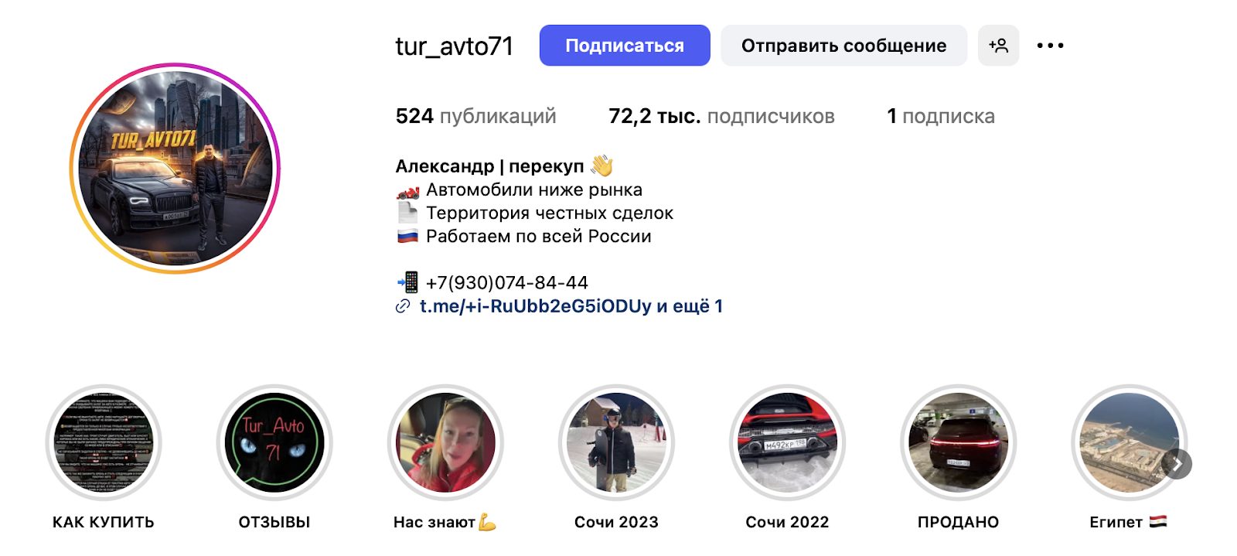Open the ПРОДАНО highlight
Viewport: 1237px width, 556px height.
[958, 442]
